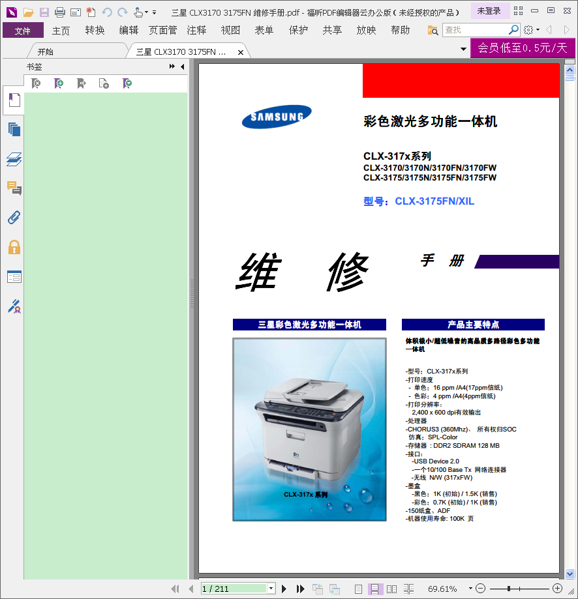Open the zoom percentage dropdown
The width and height of the screenshot is (578, 599).
pyautogui.click(x=470, y=589)
